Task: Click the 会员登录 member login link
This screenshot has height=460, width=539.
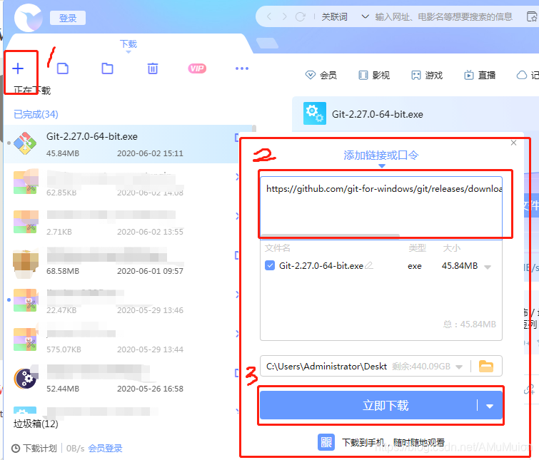Action: [x=105, y=449]
